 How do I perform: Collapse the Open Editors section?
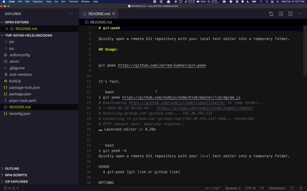[39, 22]
